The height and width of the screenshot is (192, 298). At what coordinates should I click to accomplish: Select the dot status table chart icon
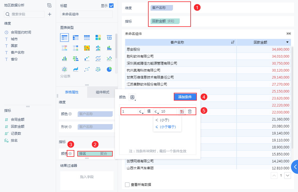(x=76, y=48)
